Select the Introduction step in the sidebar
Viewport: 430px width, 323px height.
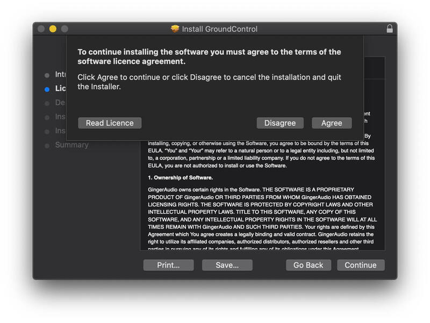click(x=60, y=74)
